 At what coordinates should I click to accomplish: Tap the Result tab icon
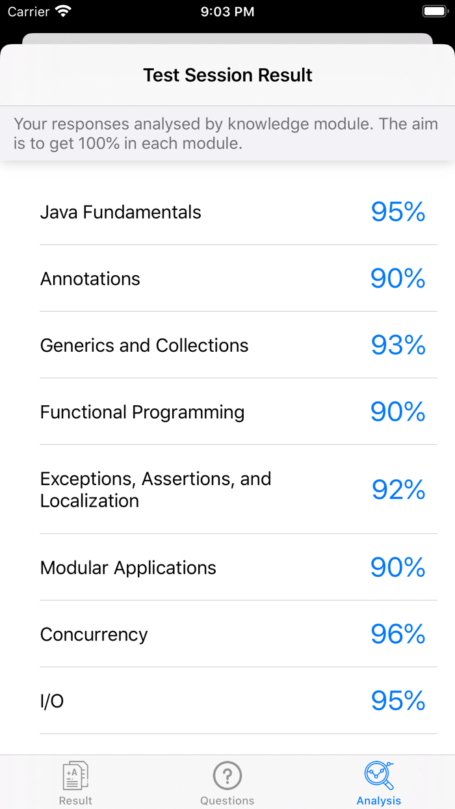75,775
